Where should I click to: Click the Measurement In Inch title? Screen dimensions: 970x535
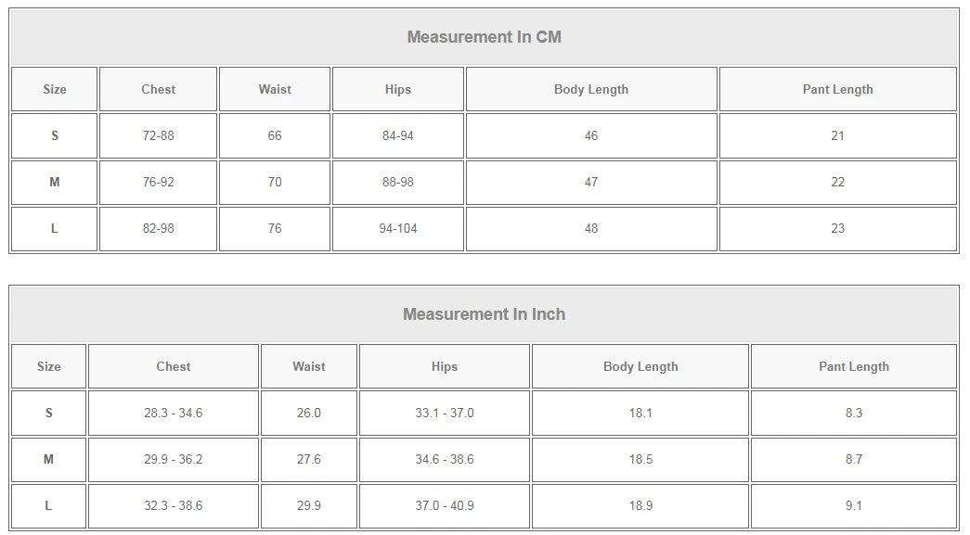[484, 314]
